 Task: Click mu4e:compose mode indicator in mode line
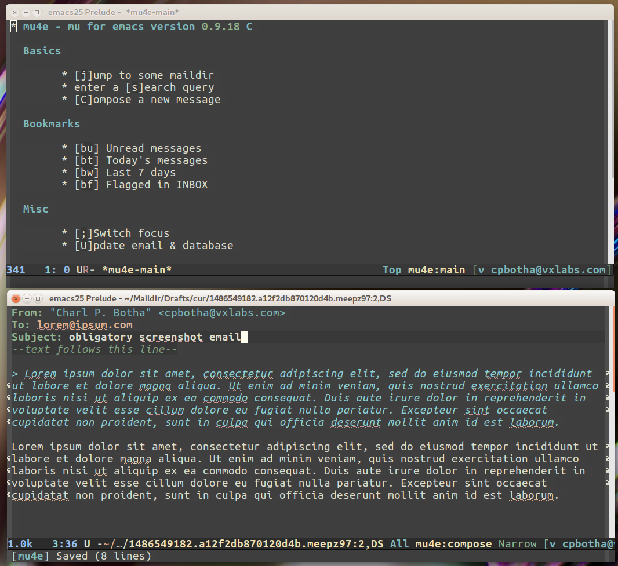453,544
